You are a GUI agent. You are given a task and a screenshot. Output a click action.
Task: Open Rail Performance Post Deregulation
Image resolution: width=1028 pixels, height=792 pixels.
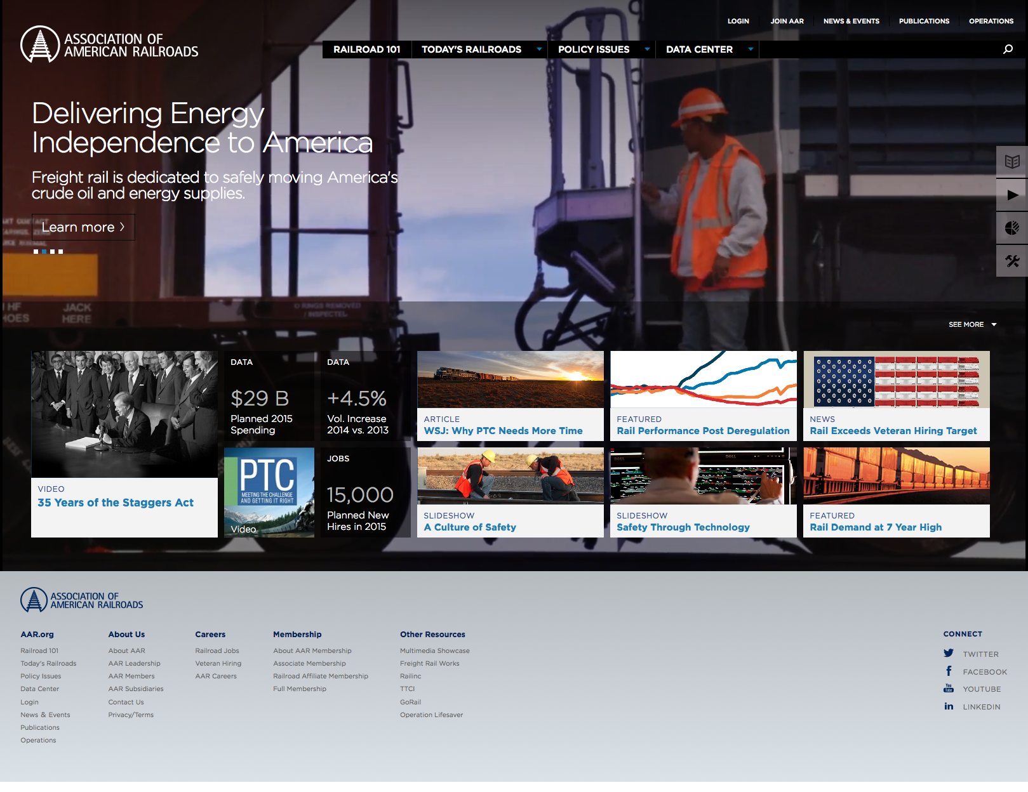(704, 396)
